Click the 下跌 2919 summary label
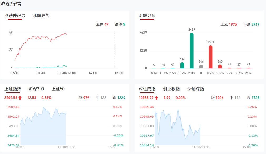Screen dimensions: 266x154 pos(251,24)
